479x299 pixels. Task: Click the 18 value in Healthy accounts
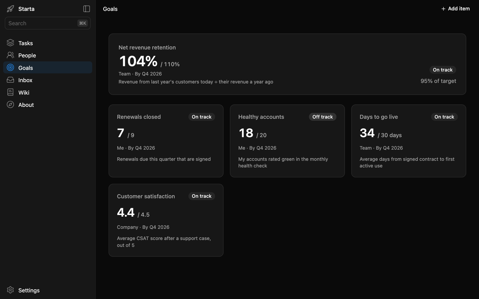(x=246, y=133)
